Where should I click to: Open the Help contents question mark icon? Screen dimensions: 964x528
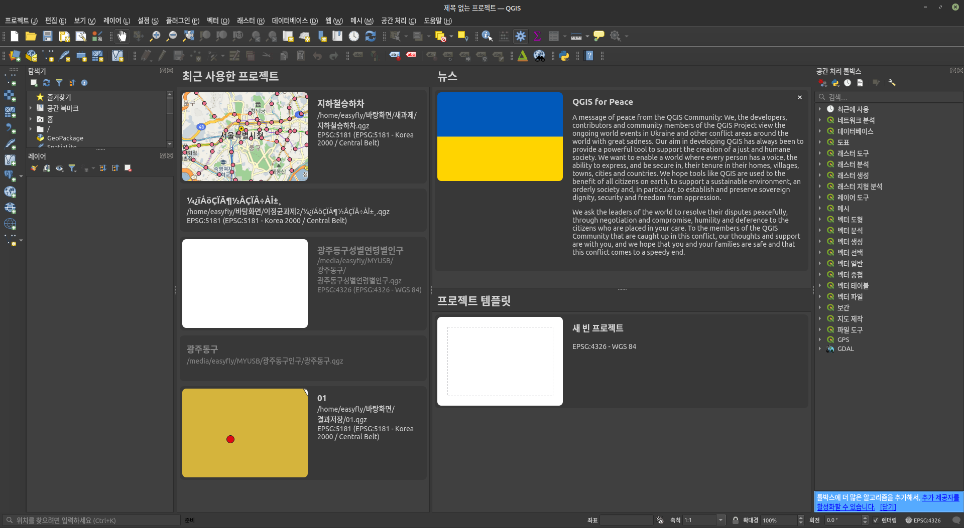(589, 56)
